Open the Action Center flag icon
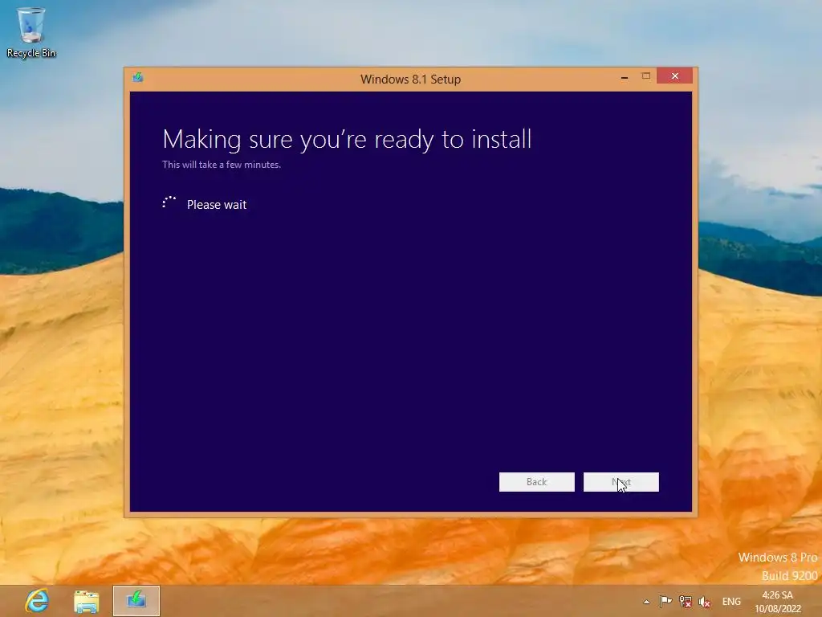The image size is (822, 617). 665,601
